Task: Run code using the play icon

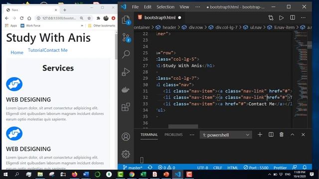Action: point(281,18)
